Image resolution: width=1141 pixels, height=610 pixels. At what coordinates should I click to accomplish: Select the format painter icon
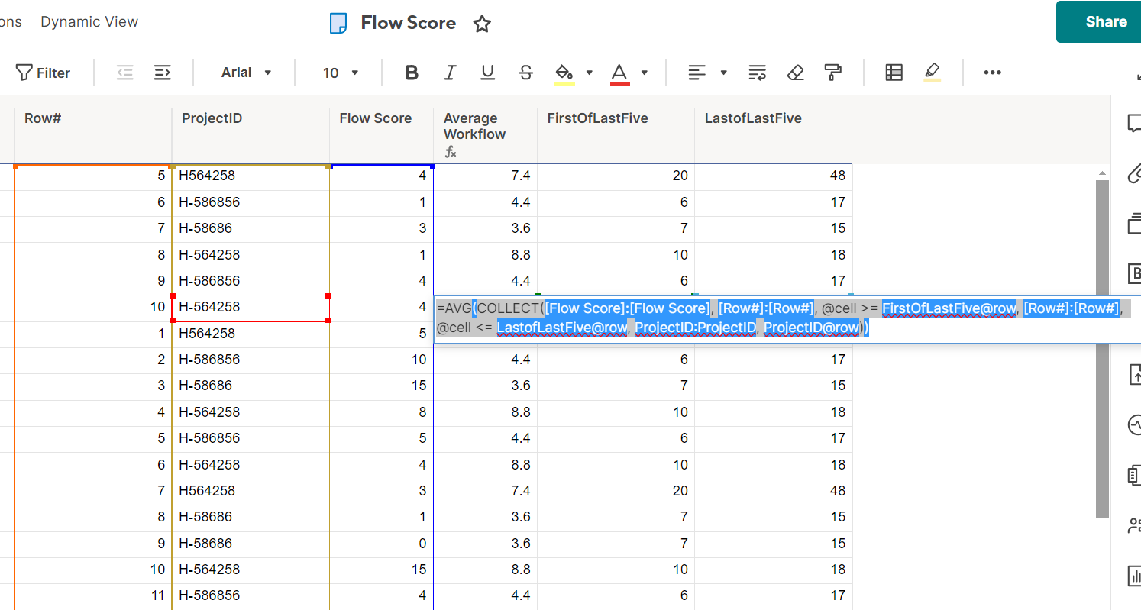coord(833,73)
